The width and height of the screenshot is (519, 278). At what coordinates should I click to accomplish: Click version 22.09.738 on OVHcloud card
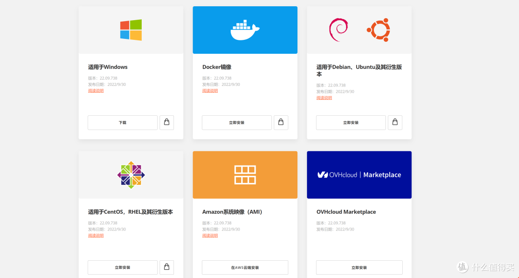point(331,223)
